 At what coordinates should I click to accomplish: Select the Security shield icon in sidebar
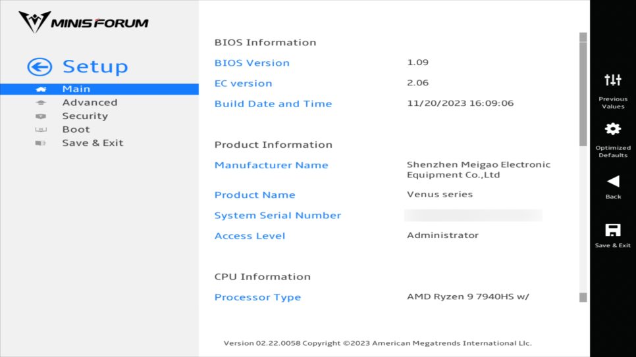41,116
